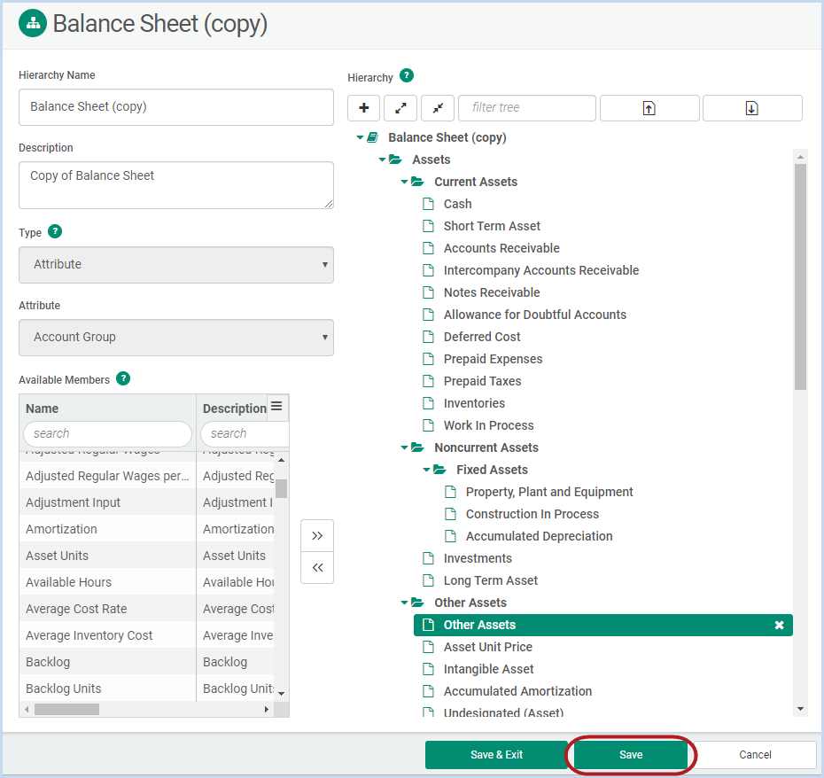
Task: Select Work In Process tree item
Action: point(488,425)
